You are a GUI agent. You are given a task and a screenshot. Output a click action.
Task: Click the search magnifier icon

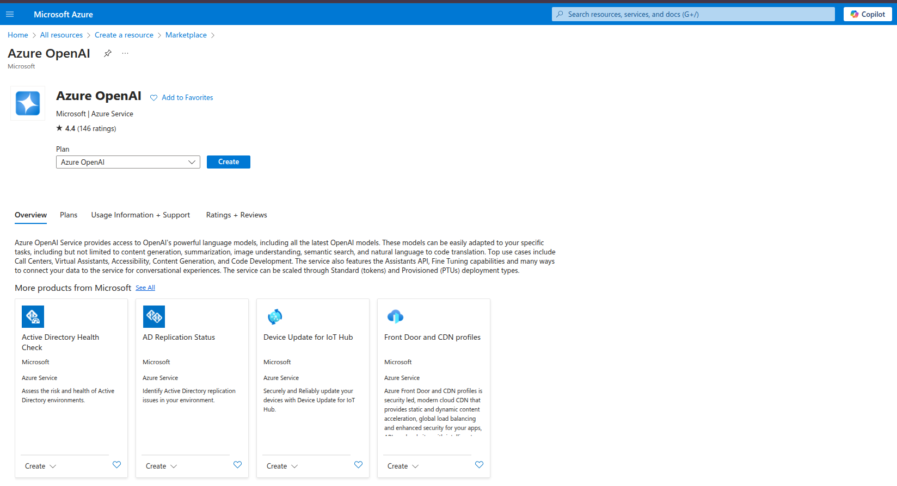pos(560,14)
